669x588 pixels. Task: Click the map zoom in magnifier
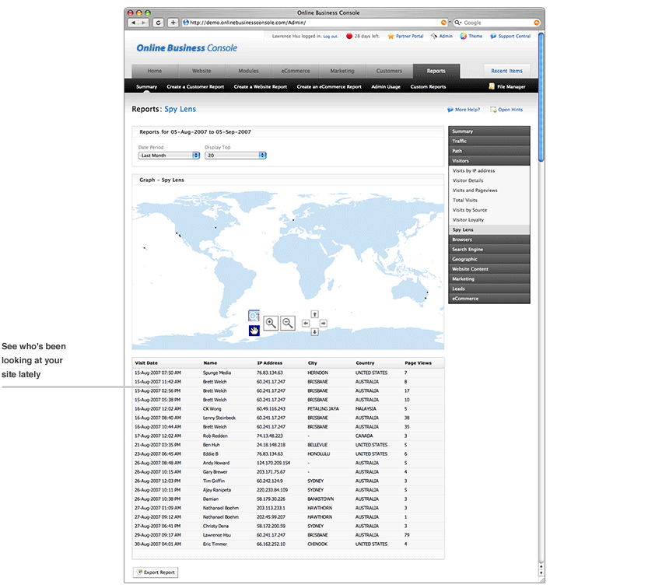pyautogui.click(x=271, y=323)
